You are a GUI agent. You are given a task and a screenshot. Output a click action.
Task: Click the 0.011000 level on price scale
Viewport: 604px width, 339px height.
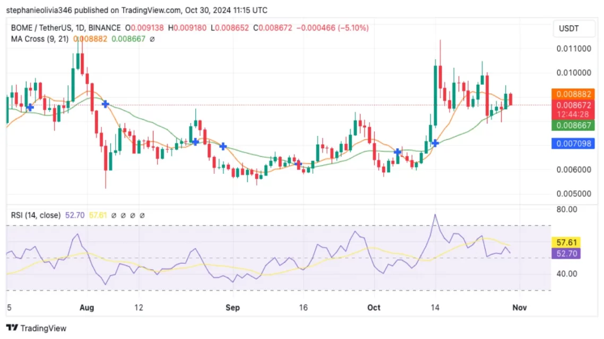(x=572, y=48)
